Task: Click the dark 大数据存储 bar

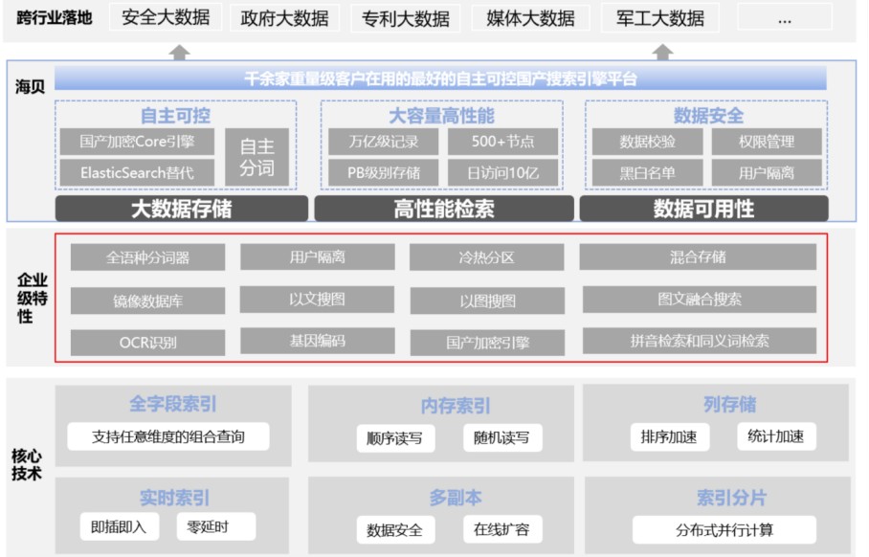Action: pos(181,209)
